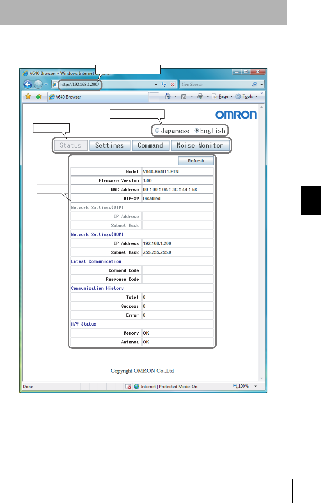Viewport: 321px width, 503px height.
Task: Open the Noise Monitor page button
Action: [200, 145]
